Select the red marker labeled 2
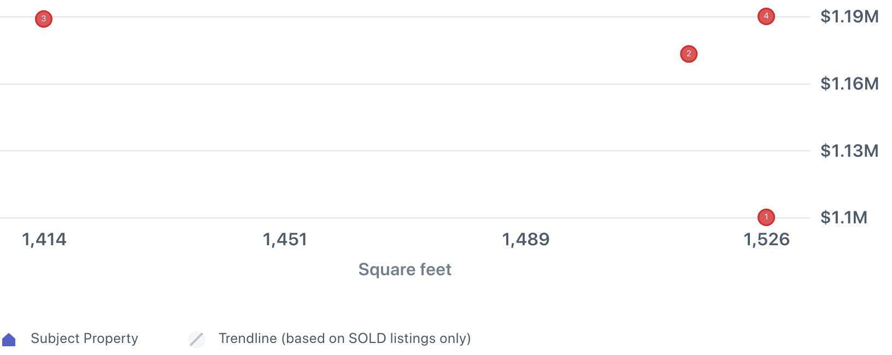Viewport: 892px width, 355px height. tap(688, 54)
